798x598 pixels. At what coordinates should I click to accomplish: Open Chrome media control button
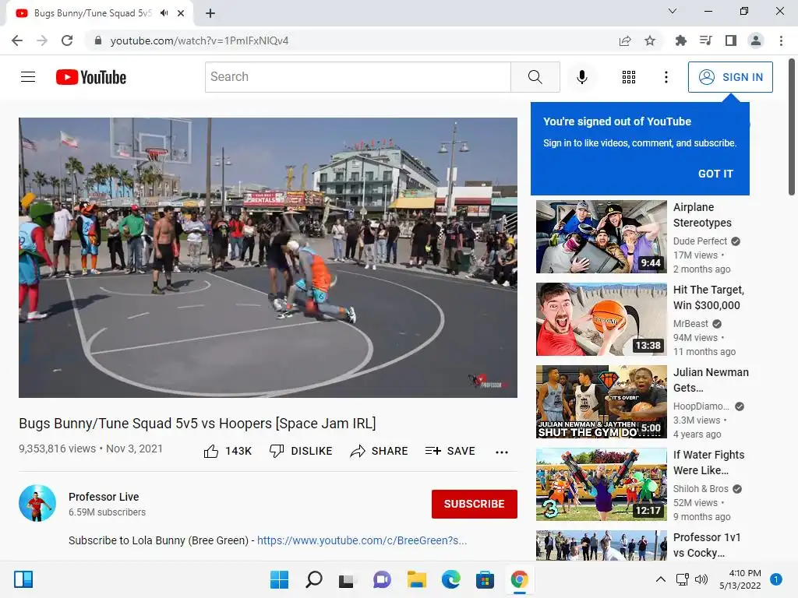(705, 40)
